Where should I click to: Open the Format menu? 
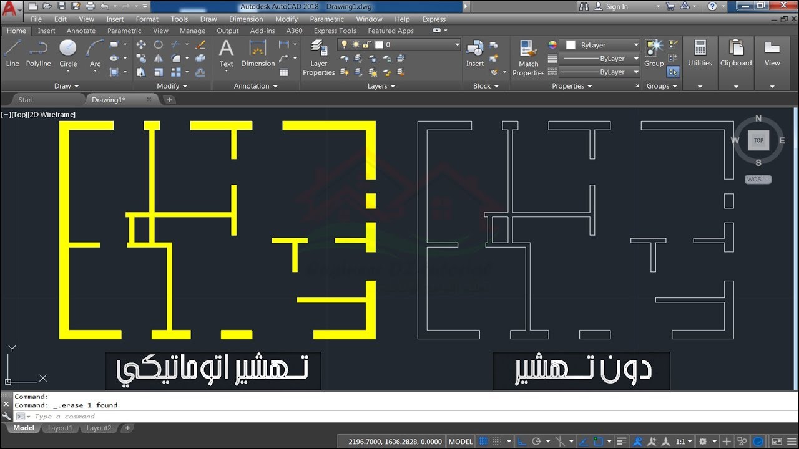(147, 19)
